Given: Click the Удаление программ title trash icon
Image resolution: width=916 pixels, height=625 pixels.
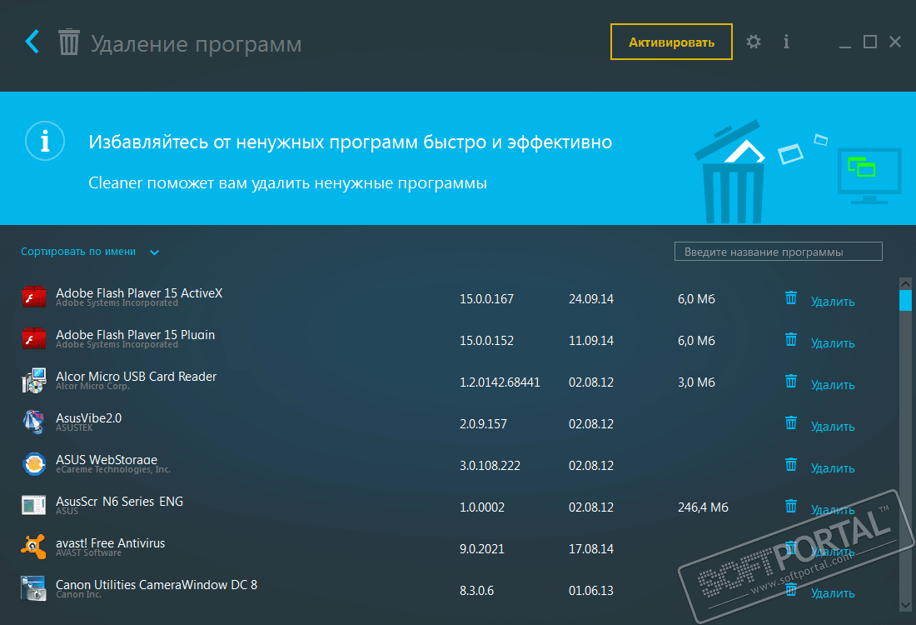Looking at the screenshot, I should click(x=68, y=42).
